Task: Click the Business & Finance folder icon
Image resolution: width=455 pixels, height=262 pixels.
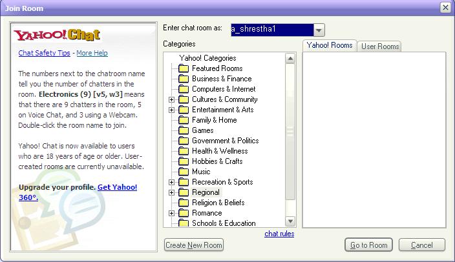Action: click(x=184, y=79)
